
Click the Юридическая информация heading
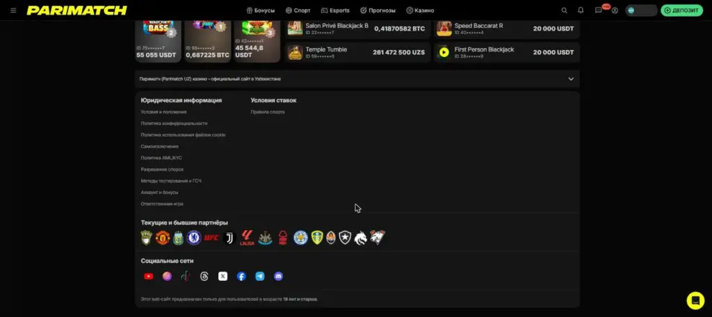[181, 100]
